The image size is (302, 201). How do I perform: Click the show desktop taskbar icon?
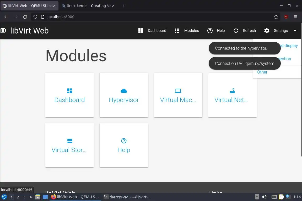pos(45,197)
